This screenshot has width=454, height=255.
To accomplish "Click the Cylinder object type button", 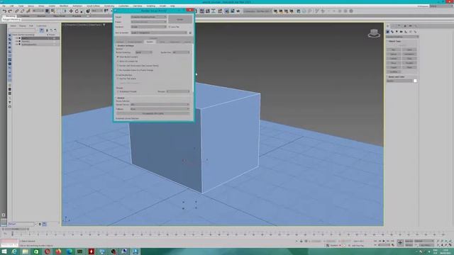I will (394, 58).
